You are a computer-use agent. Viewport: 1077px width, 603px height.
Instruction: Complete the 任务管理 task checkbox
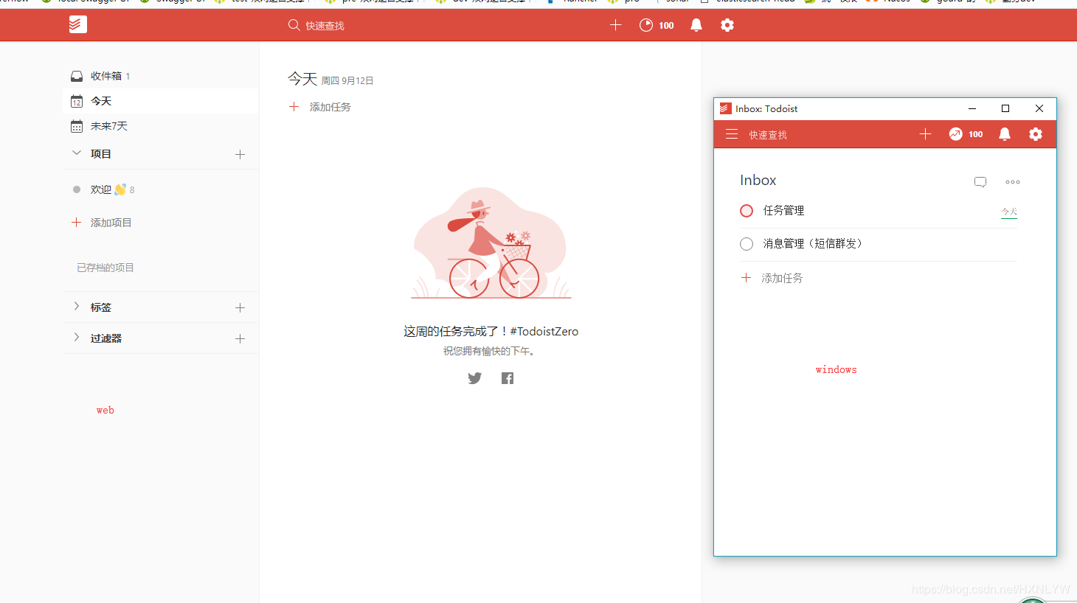pos(747,211)
